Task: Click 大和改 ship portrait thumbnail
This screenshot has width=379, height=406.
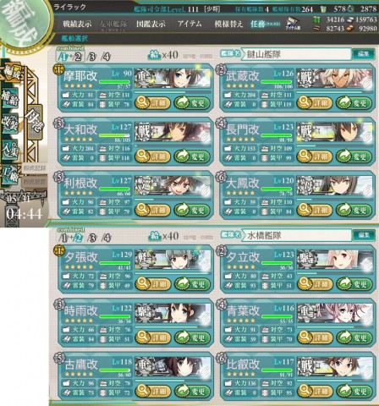Action: click(x=173, y=132)
